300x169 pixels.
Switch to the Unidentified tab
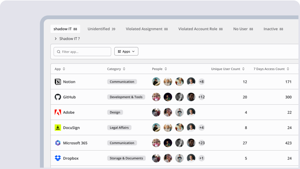101,29
